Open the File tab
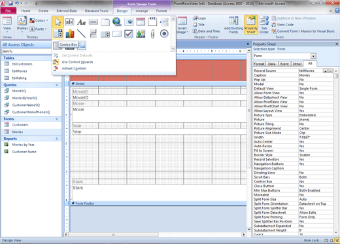The height and width of the screenshot is (244, 340). tap(8, 10)
